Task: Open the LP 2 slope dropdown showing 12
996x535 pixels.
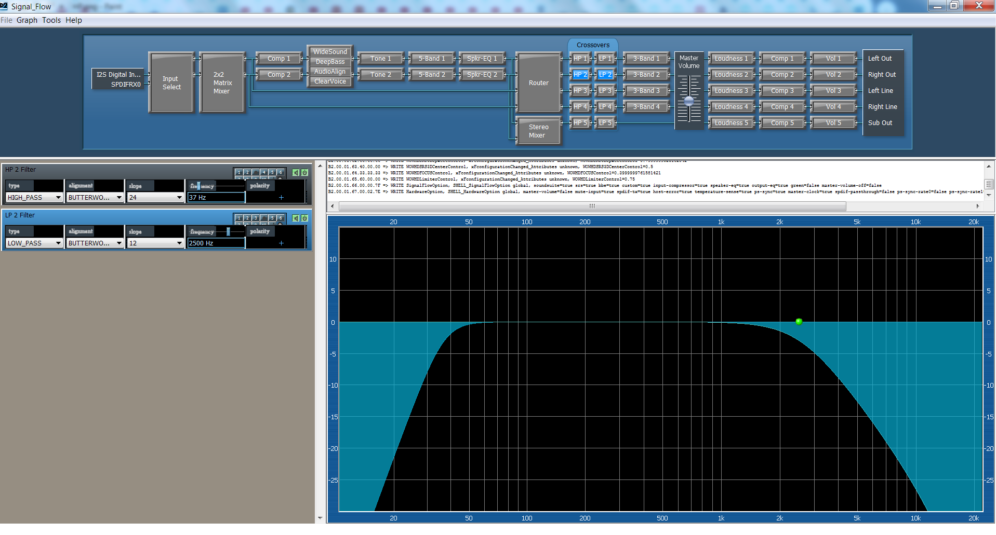Action: [155, 243]
